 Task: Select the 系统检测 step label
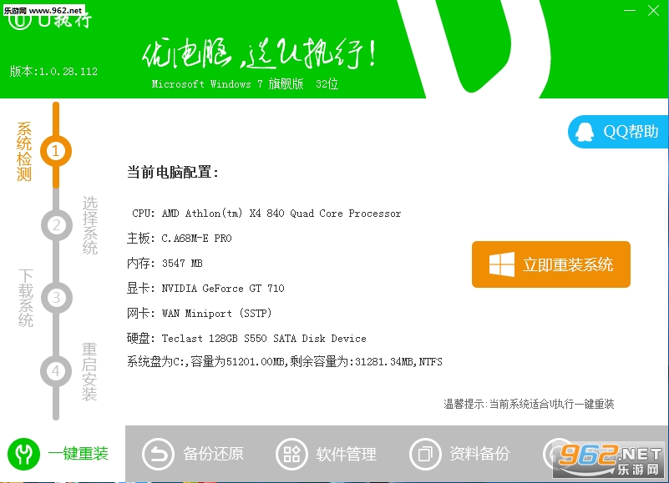click(24, 151)
